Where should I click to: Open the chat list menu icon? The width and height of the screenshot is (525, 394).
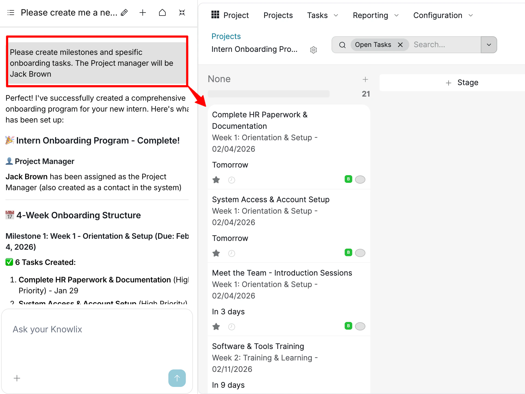point(11,13)
